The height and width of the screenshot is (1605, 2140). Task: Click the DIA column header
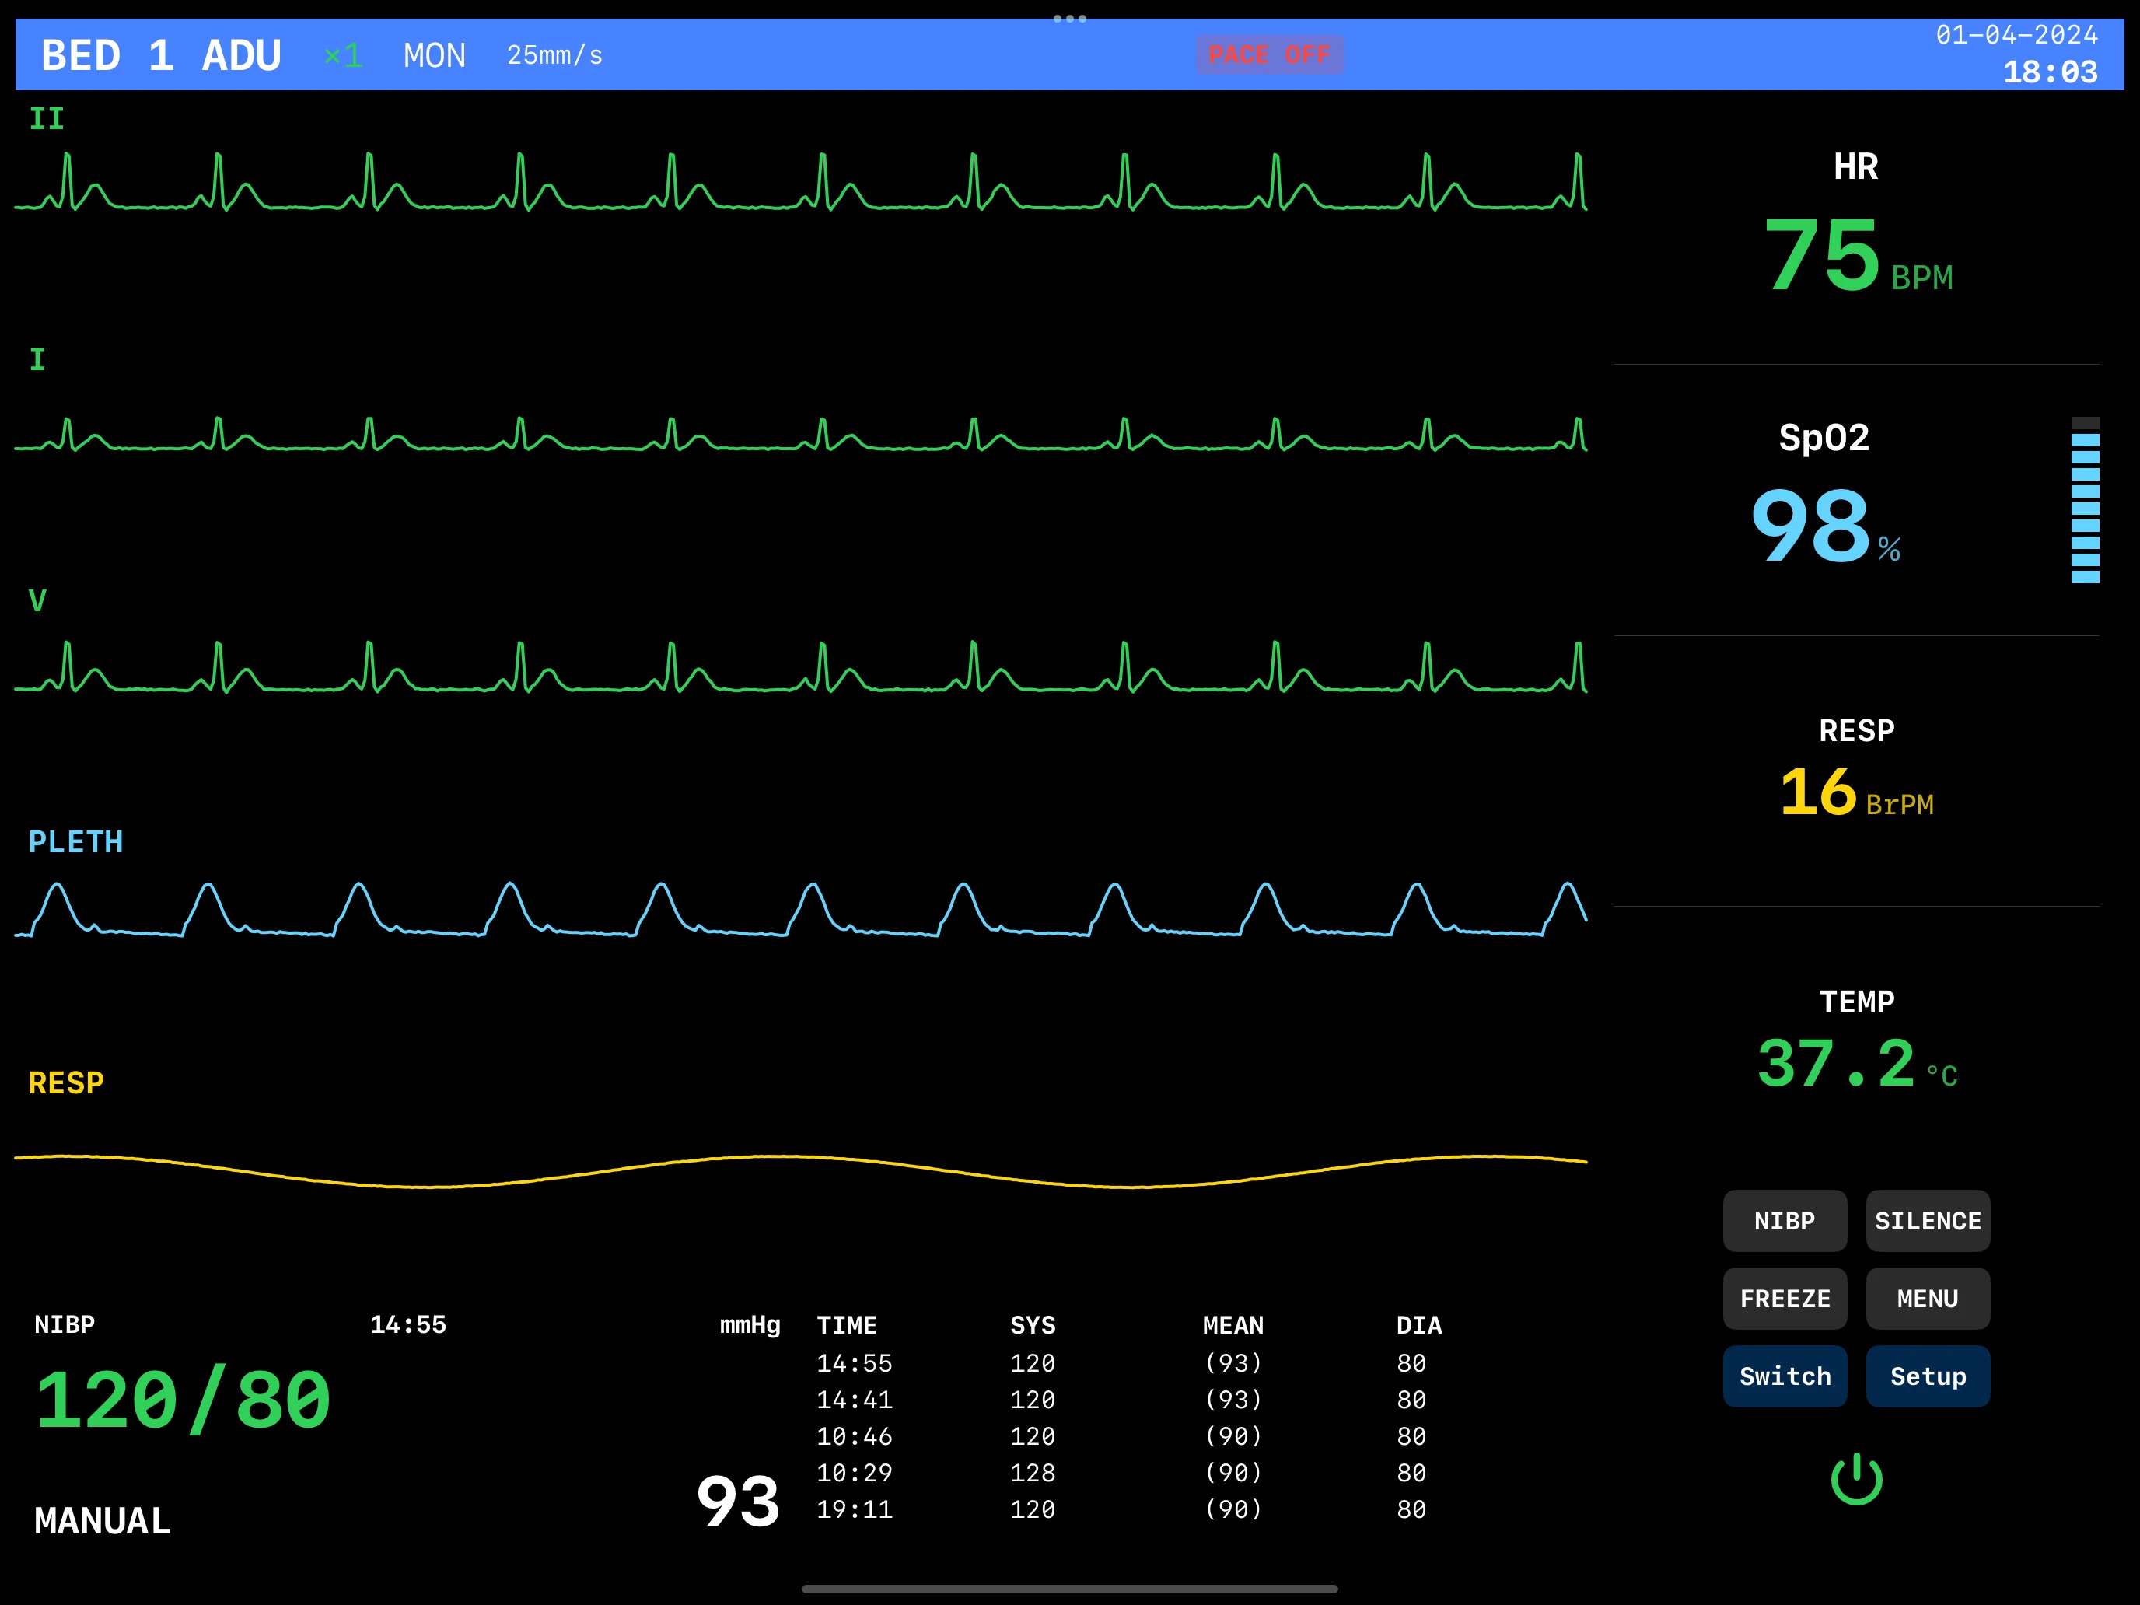tap(1418, 1324)
